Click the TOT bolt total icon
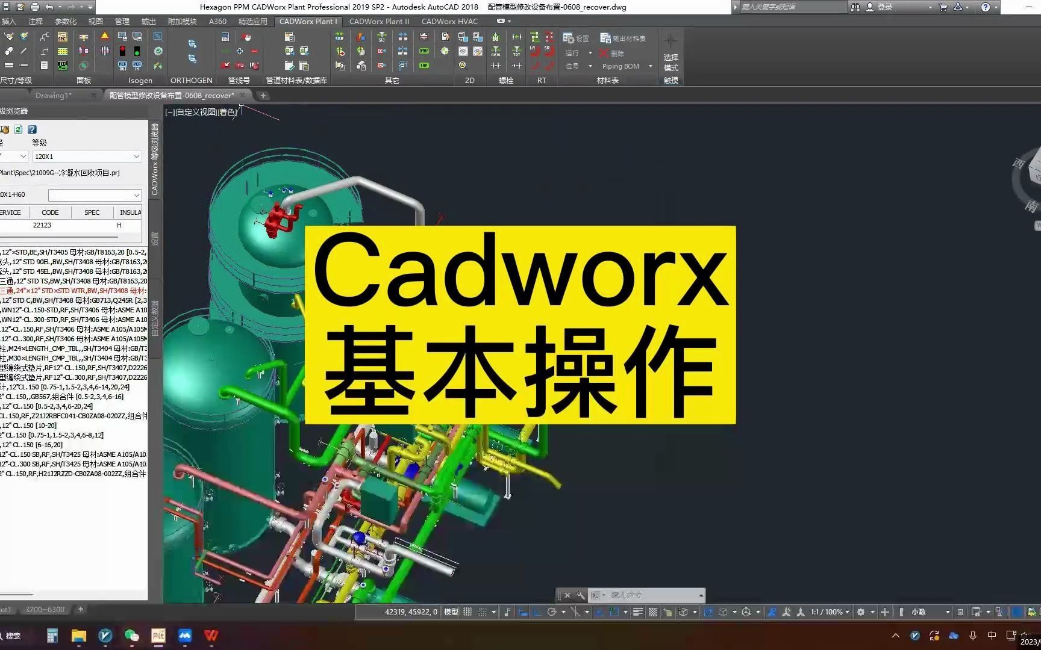Screen dimensions: 1041x650 point(517,51)
